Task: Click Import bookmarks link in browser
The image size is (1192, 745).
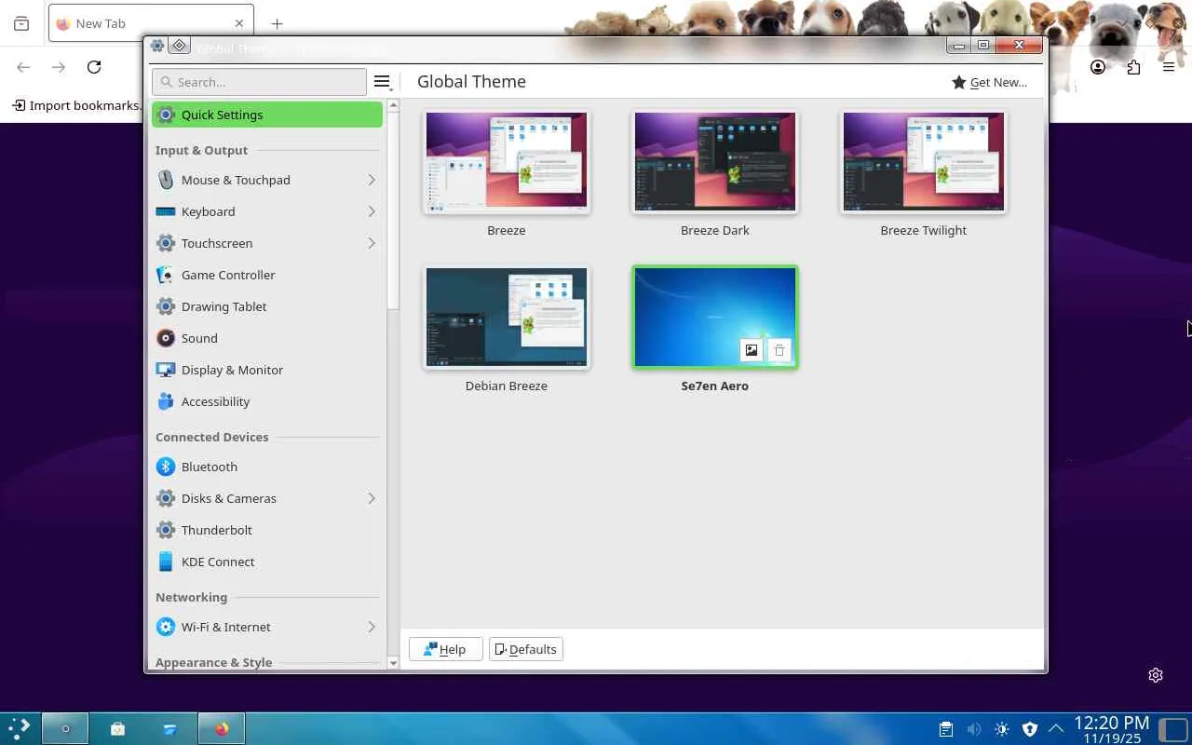Action: coord(75,105)
